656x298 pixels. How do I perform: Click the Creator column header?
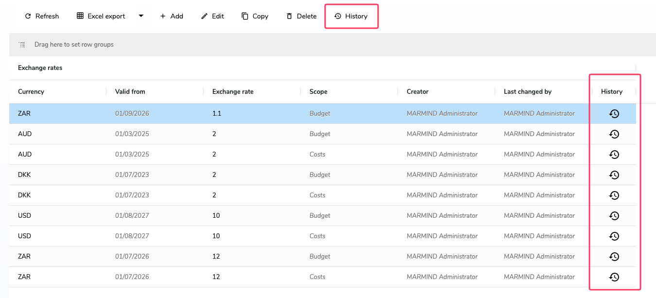point(417,91)
